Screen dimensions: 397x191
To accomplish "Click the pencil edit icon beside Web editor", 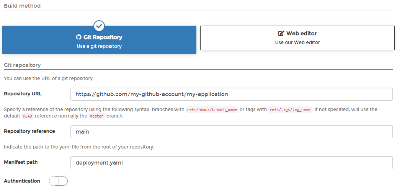I will point(281,34).
